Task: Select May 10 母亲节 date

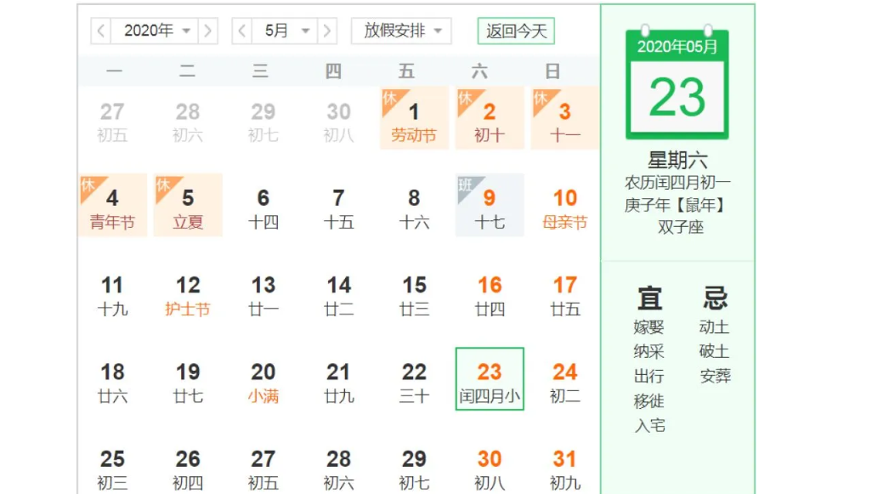Action: [564, 207]
